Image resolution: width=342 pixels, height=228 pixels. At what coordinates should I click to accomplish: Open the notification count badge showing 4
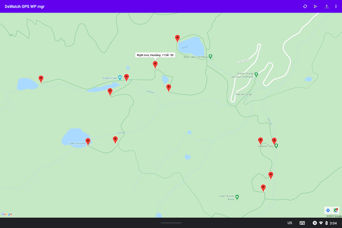click(x=315, y=223)
